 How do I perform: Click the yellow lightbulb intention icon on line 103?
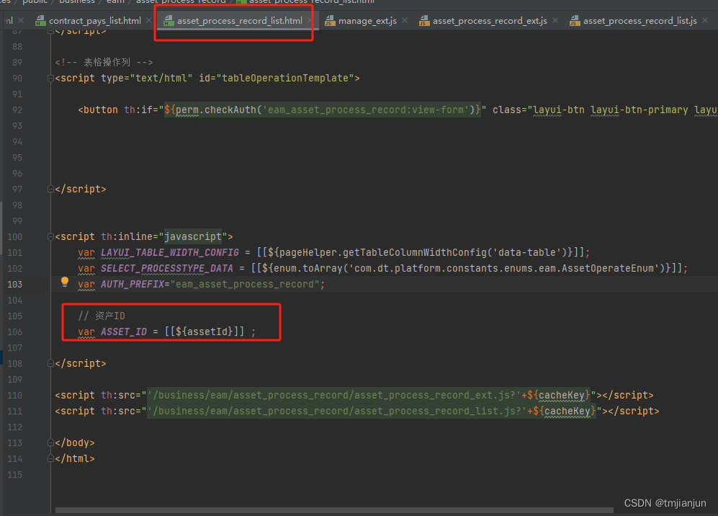65,283
